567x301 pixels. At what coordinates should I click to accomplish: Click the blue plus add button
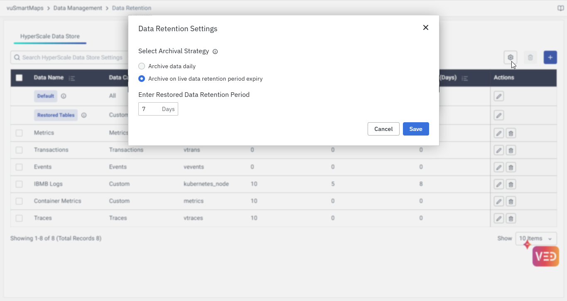550,57
